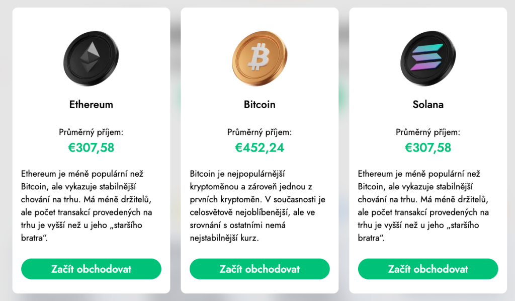Click the Solana coin icon
The image size is (515, 301).
[x=427, y=57]
